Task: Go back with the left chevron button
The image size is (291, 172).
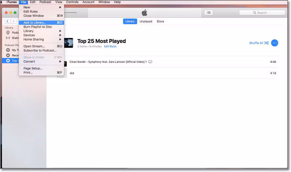Action: click(8, 21)
